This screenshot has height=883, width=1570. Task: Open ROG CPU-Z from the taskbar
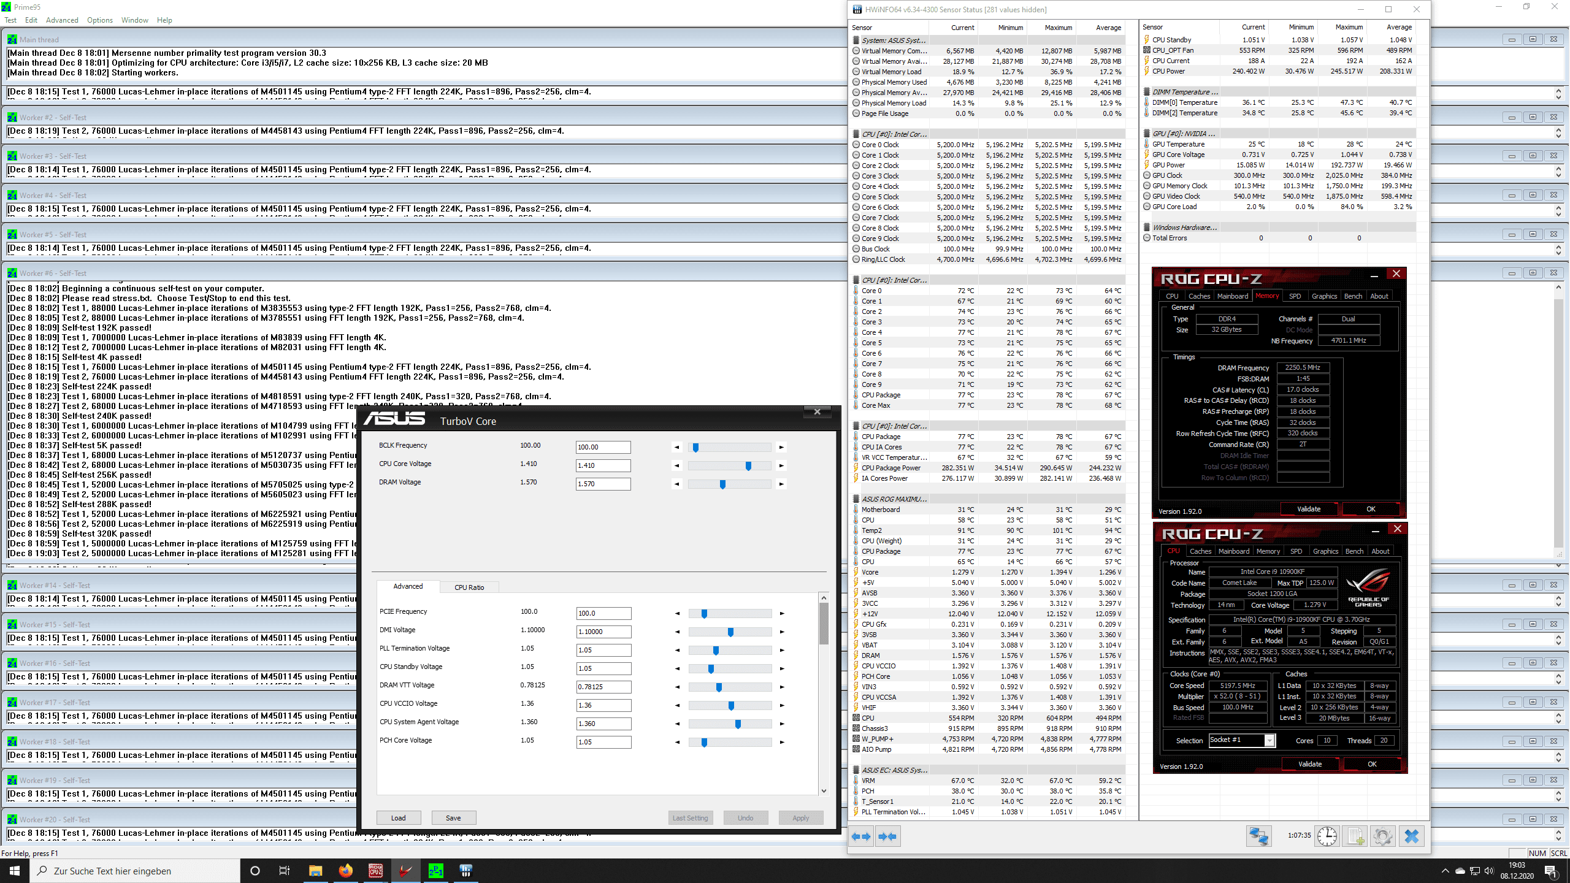coord(375,871)
